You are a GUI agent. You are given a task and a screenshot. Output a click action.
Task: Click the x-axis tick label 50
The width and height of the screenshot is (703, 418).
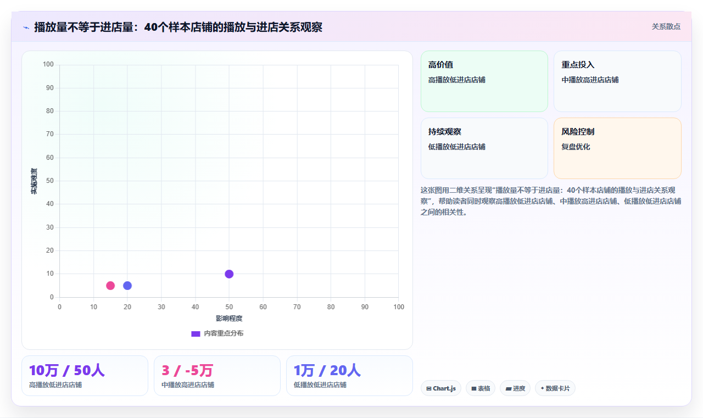pos(229,306)
